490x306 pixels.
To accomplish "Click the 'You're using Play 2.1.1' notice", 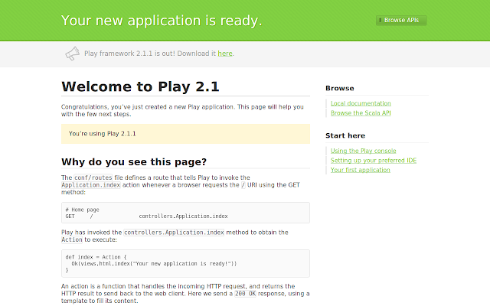I will pos(185,134).
